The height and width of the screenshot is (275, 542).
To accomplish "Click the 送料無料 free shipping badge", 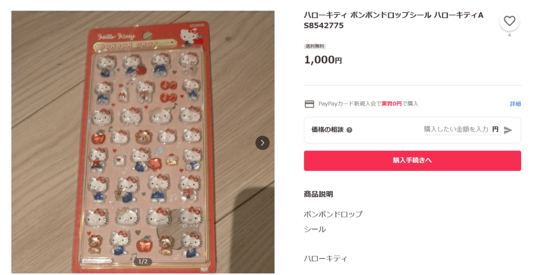I will (315, 47).
